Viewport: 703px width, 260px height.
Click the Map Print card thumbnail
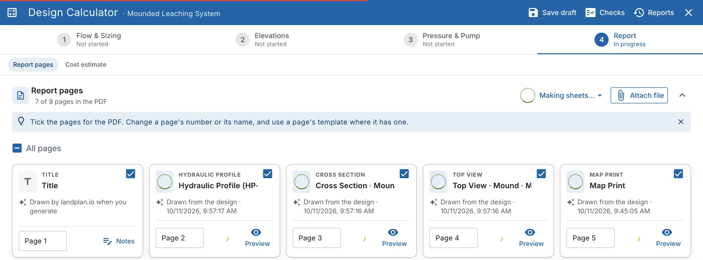pos(575,182)
